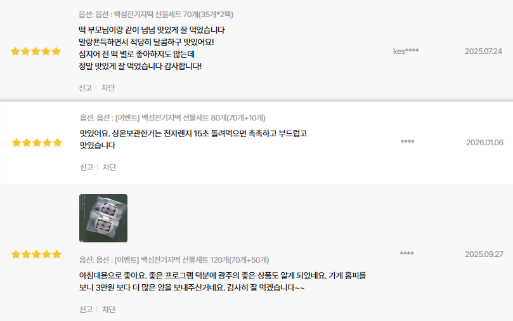The image size is (513, 321).
Task: Click star rating of kes**** review
Action: click(36, 51)
